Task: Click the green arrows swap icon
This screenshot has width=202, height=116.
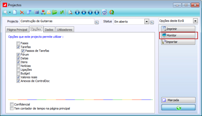Action: pos(62,12)
